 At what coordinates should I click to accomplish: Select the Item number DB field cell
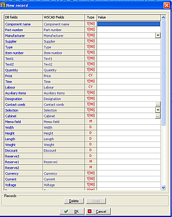pos(23,53)
